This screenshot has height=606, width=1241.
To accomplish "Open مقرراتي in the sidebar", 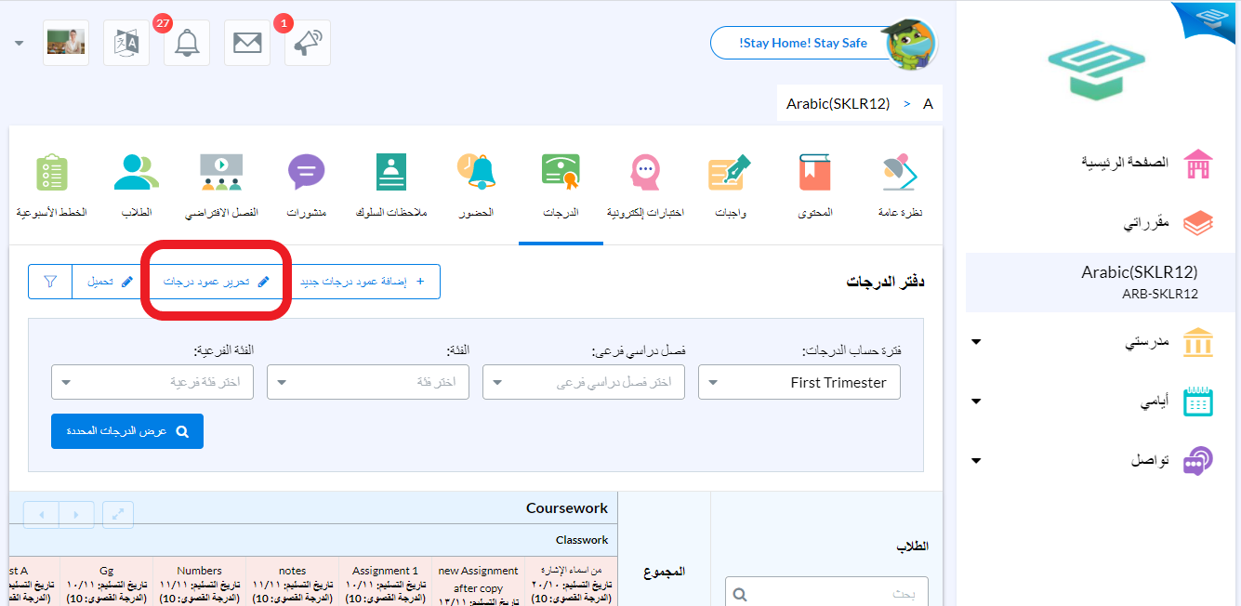I will (1144, 223).
